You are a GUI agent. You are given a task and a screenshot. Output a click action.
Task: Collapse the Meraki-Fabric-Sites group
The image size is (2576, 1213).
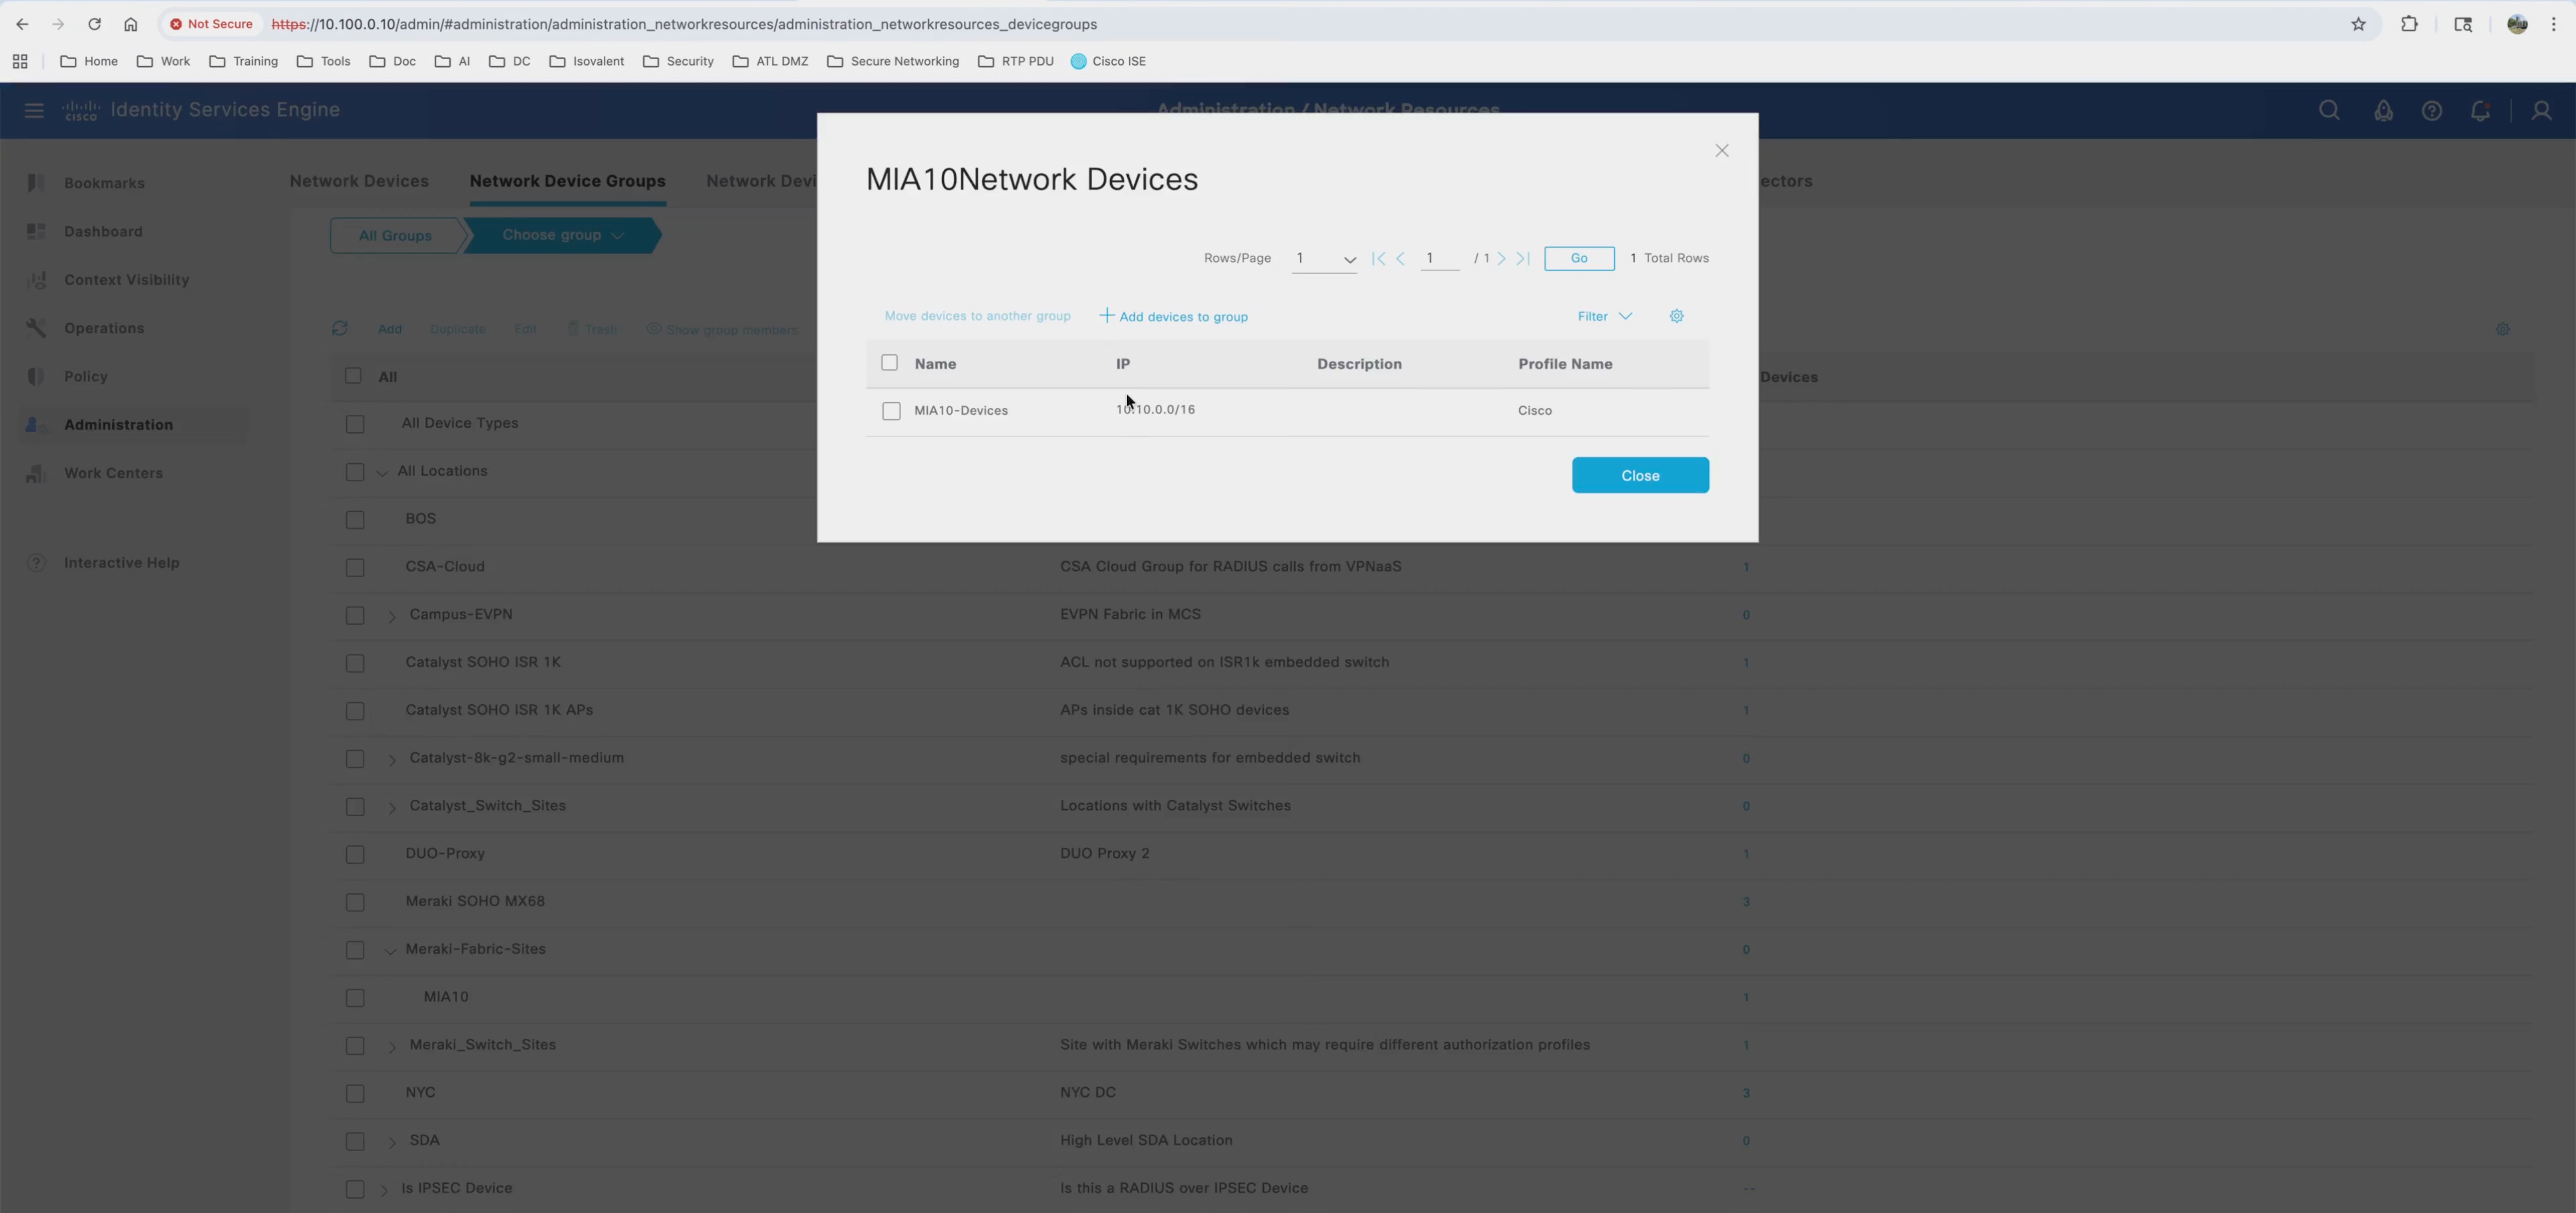[391, 951]
